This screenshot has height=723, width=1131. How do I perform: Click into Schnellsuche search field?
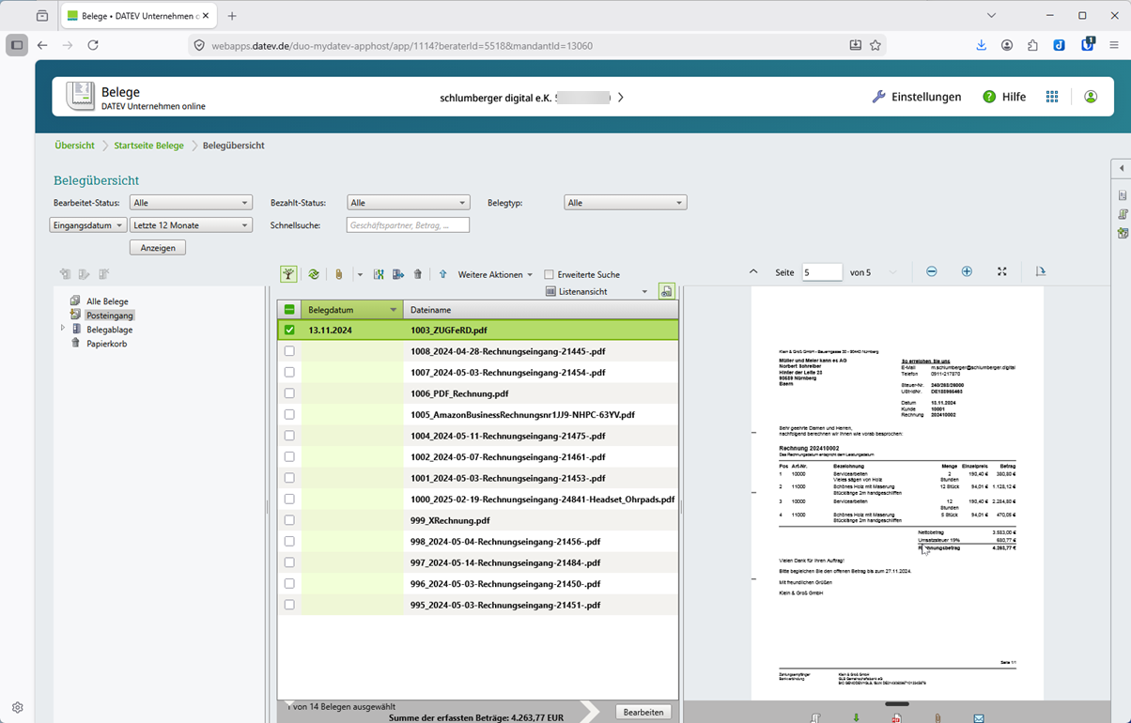pos(408,225)
